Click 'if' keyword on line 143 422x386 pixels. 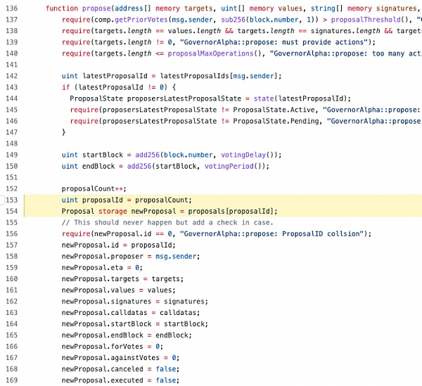(65, 87)
